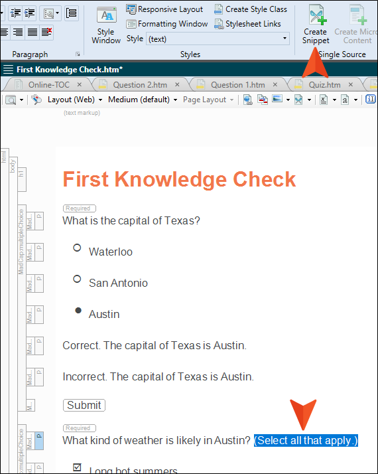Viewport: 378px width, 474px height.
Task: Open the Style Window
Action: coord(106,25)
